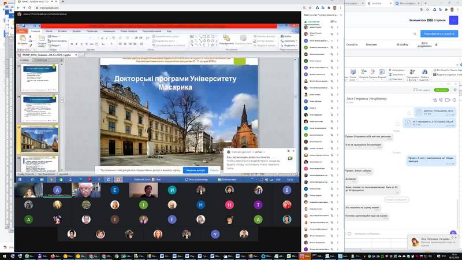Open Select dropdown in PowerPoint ribbon
This screenshot has width=462, height=260.
[288, 46]
